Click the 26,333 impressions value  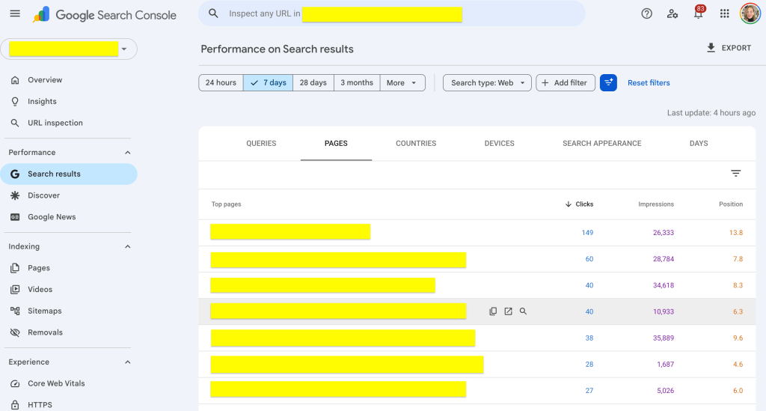tap(664, 233)
